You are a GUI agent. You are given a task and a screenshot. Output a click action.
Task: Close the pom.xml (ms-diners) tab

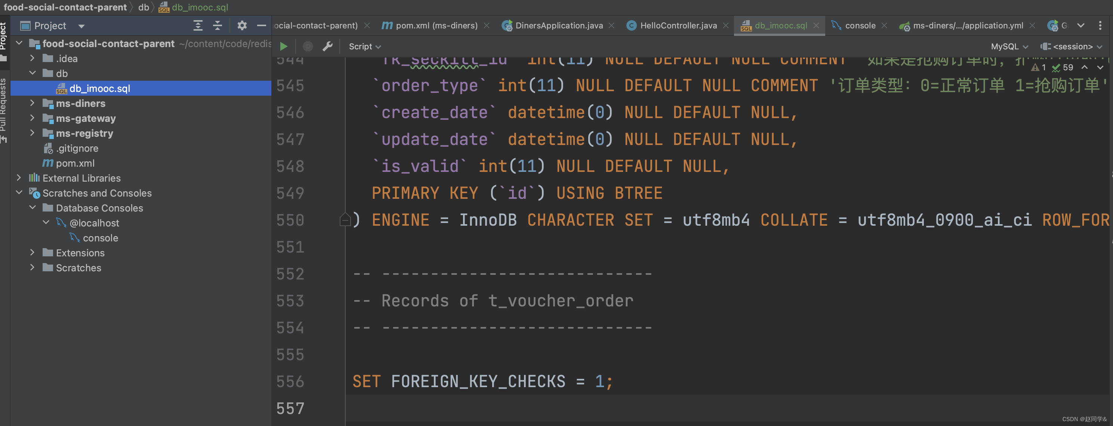[x=487, y=25]
